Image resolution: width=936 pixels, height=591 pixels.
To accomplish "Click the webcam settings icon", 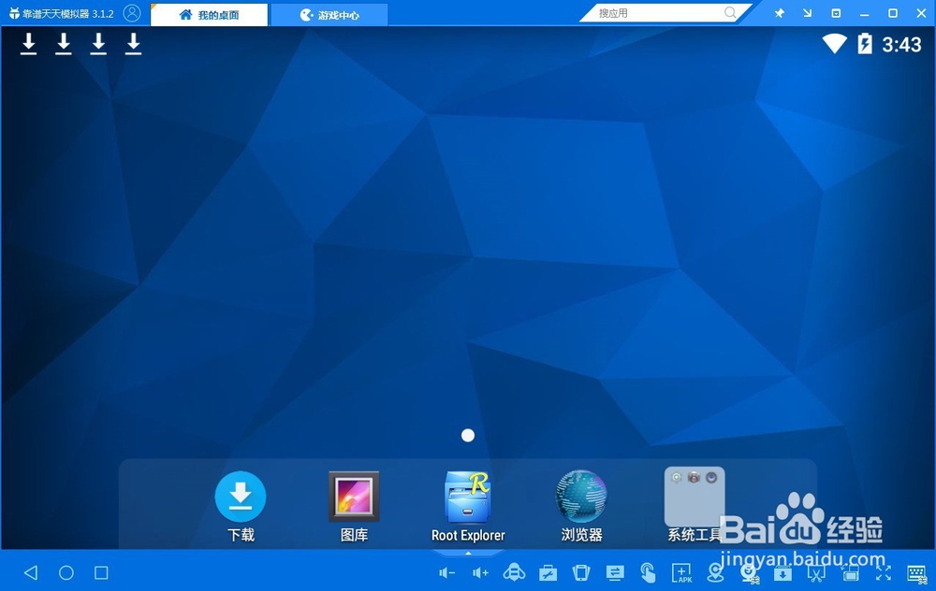I will (749, 573).
